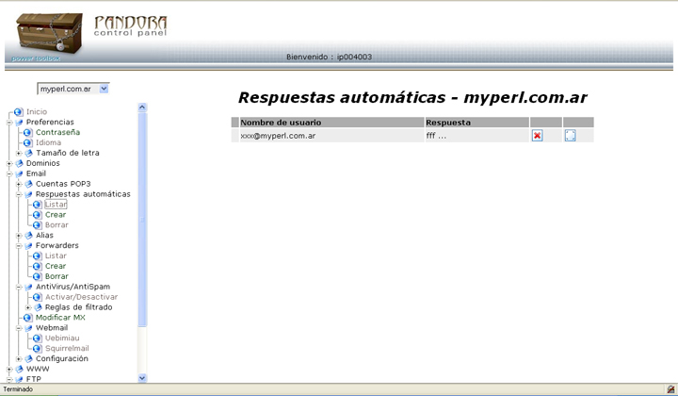Expand the Alias tree node

coord(18,236)
